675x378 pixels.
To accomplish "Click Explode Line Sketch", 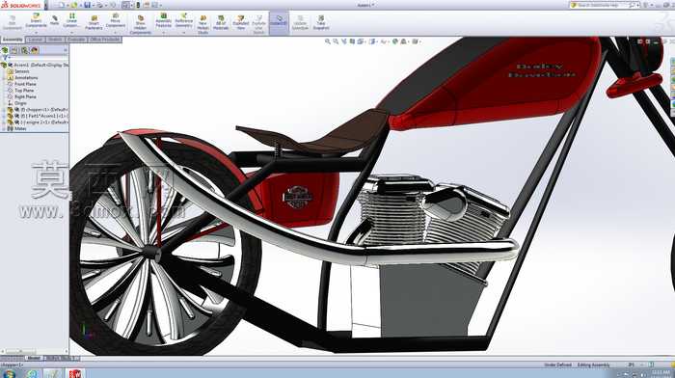I will (258, 24).
